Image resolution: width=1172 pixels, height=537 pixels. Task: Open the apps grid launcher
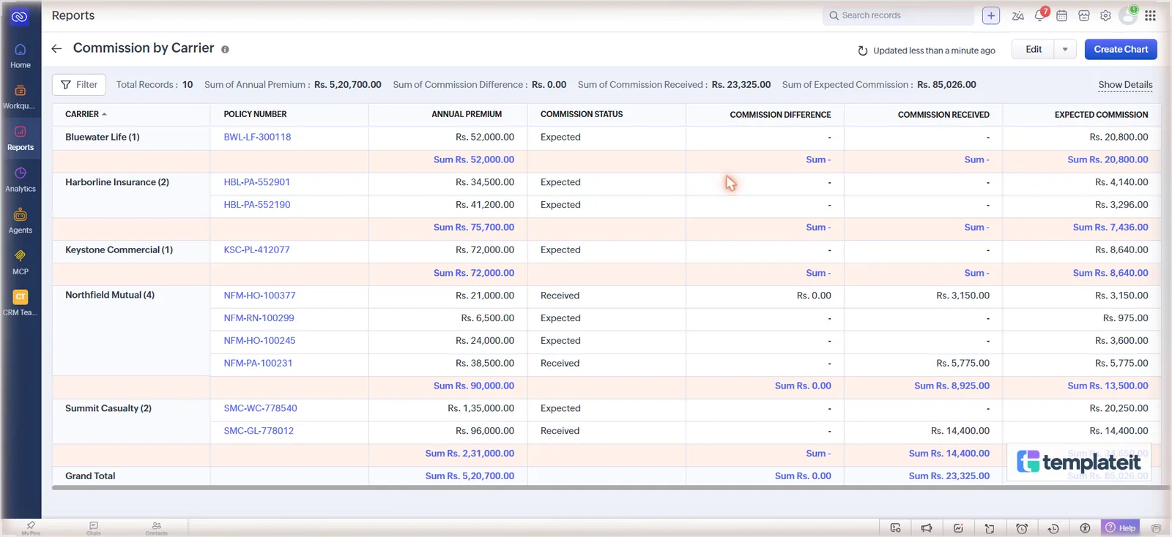[1151, 15]
